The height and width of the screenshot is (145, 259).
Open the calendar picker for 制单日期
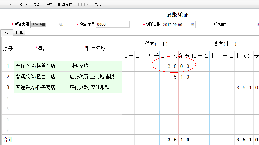click(x=193, y=25)
